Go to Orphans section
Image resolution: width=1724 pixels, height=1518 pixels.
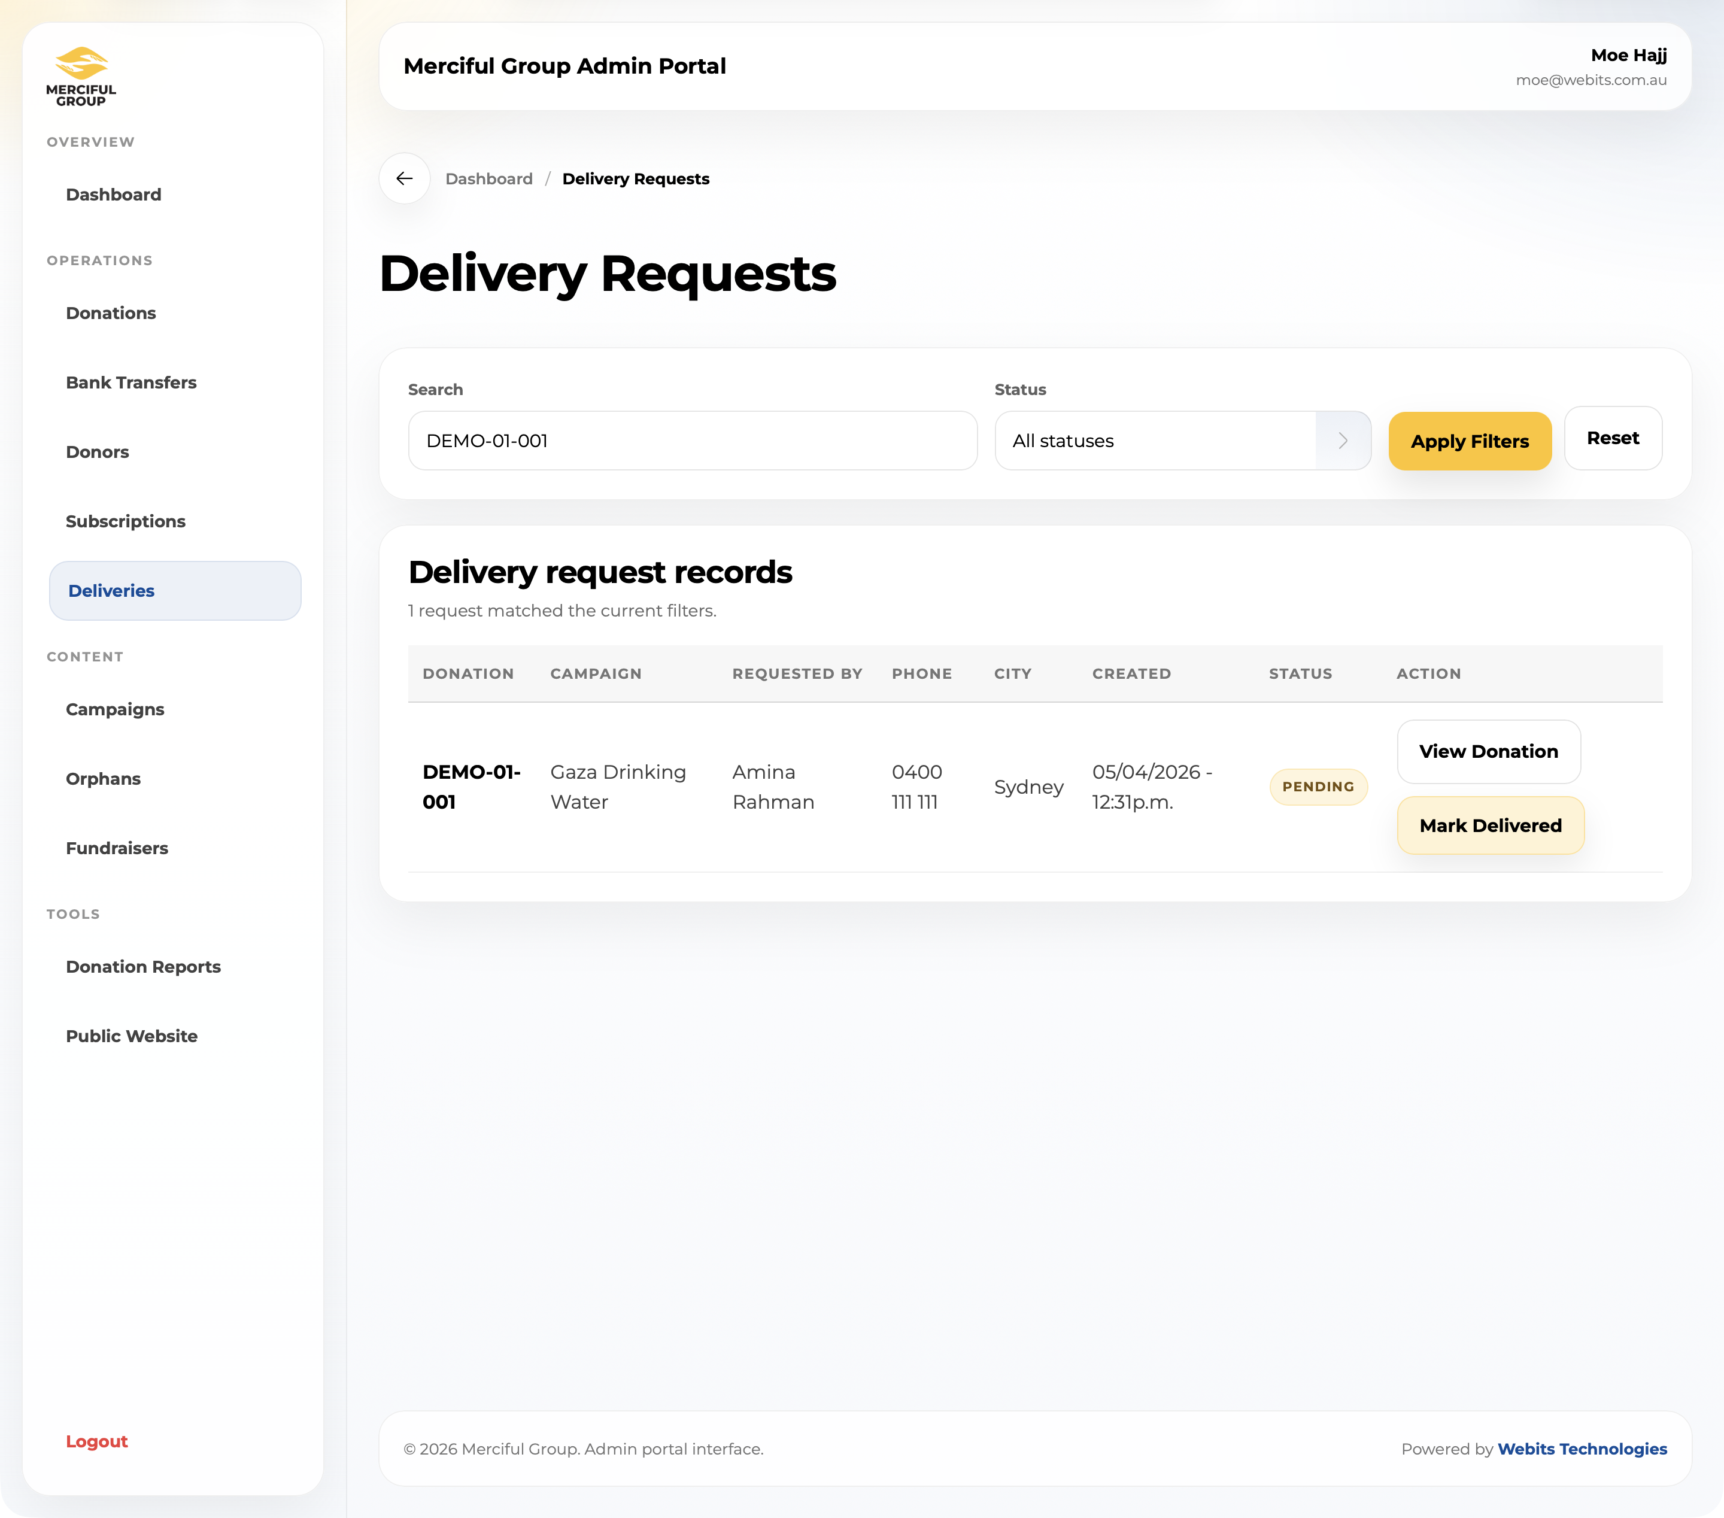point(104,779)
